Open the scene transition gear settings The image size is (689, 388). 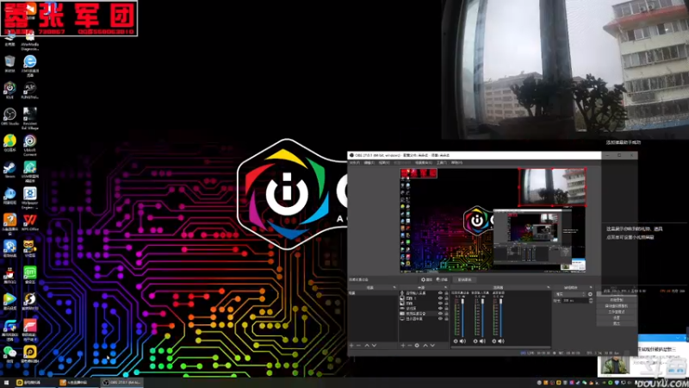click(x=590, y=294)
